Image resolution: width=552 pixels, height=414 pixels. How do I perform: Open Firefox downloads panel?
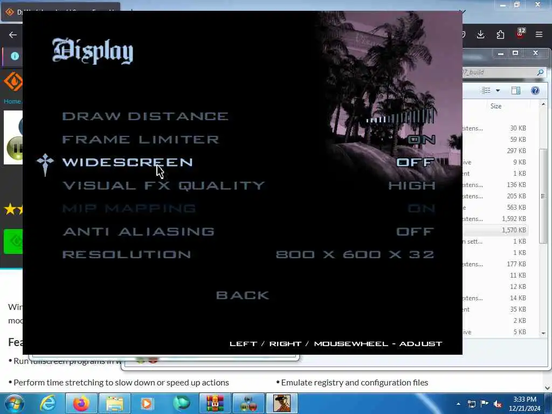pyautogui.click(x=480, y=34)
